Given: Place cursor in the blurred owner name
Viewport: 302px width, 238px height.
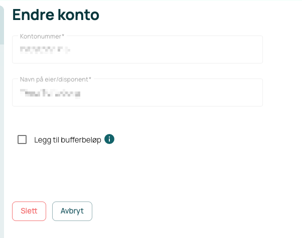Looking at the screenshot, I should [x=50, y=93].
